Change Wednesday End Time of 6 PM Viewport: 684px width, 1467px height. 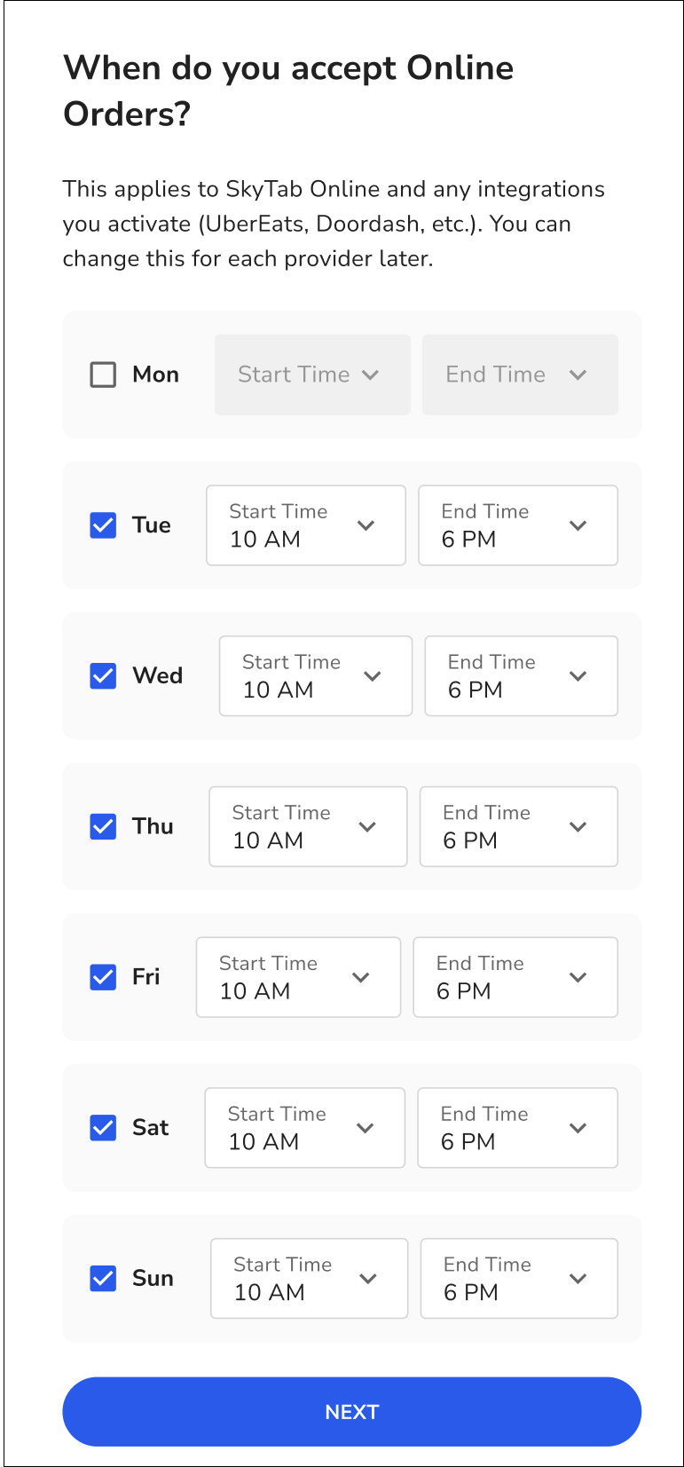click(521, 676)
